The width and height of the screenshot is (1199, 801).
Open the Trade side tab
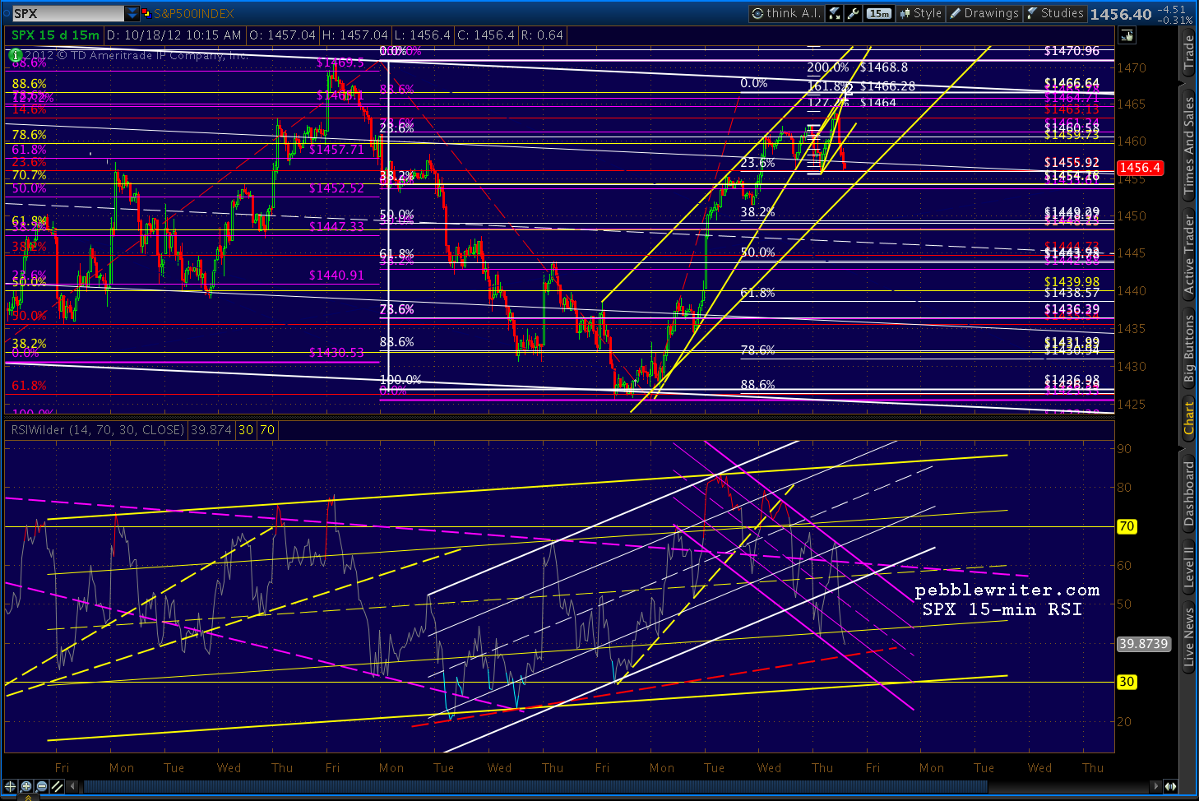coord(1189,53)
